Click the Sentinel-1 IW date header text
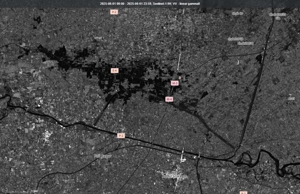Image resolution: width=300 pixels, height=194 pixels. (150, 4)
